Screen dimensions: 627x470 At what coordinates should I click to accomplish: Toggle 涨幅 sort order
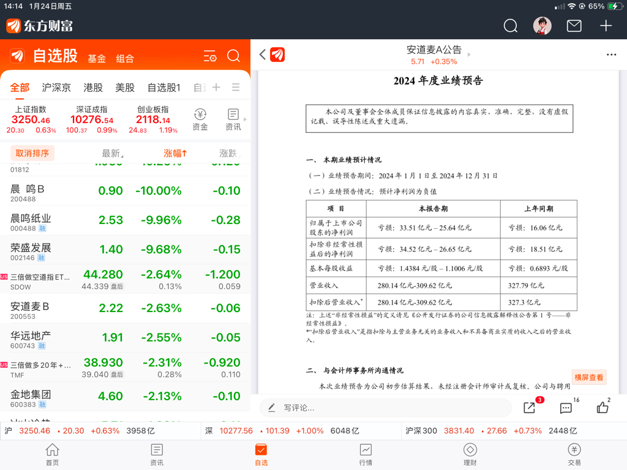175,154
